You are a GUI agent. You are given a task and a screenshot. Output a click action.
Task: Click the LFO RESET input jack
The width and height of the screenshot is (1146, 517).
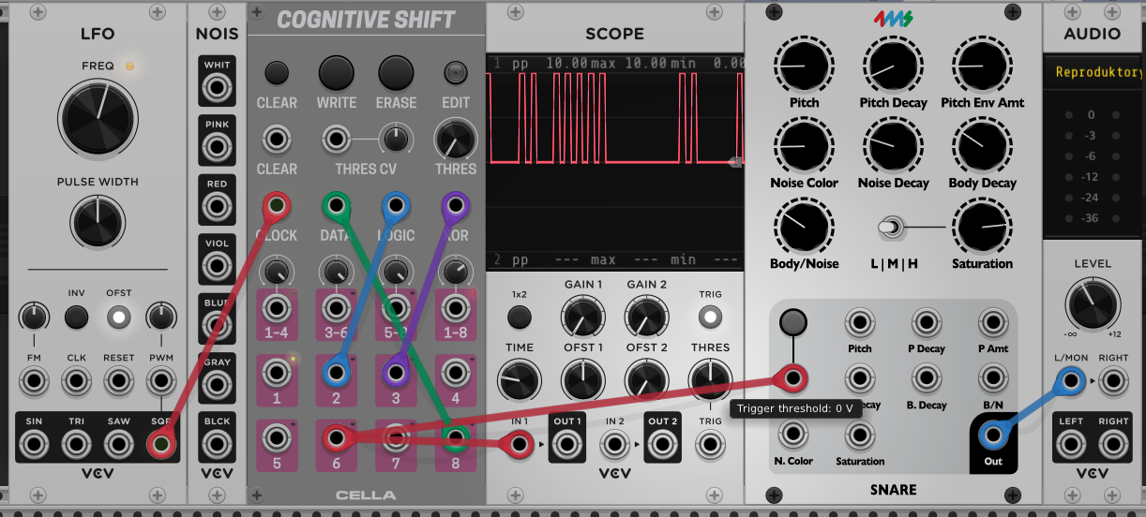118,381
